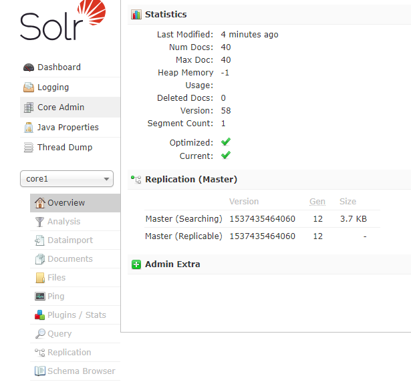Click the Logging inbox icon
Screen dimensions: 411x386
29,87
